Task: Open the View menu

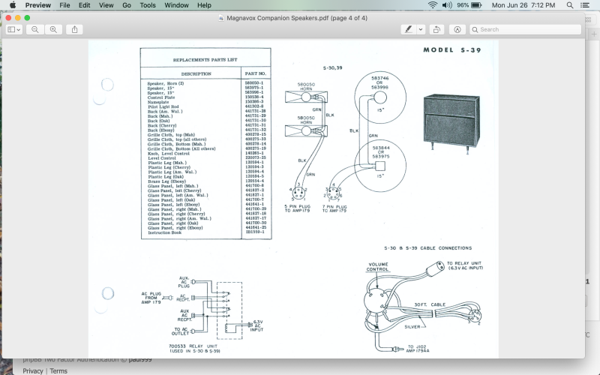Action: point(106,5)
